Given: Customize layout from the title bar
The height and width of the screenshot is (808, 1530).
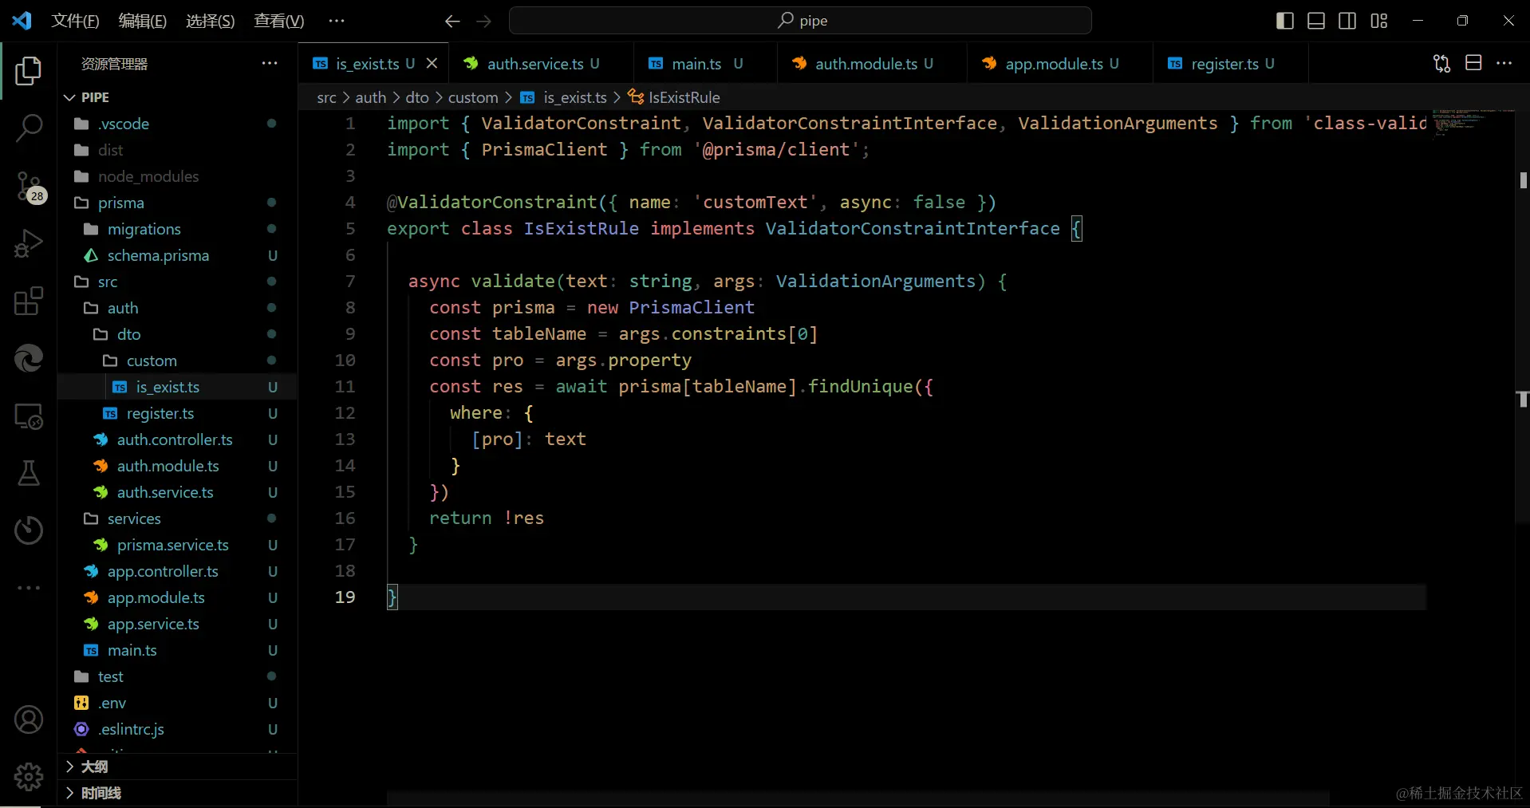Looking at the screenshot, I should 1379,21.
